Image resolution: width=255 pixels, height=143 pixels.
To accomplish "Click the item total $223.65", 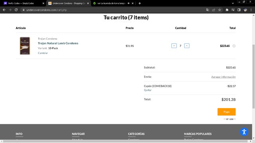I will coord(225,46).
